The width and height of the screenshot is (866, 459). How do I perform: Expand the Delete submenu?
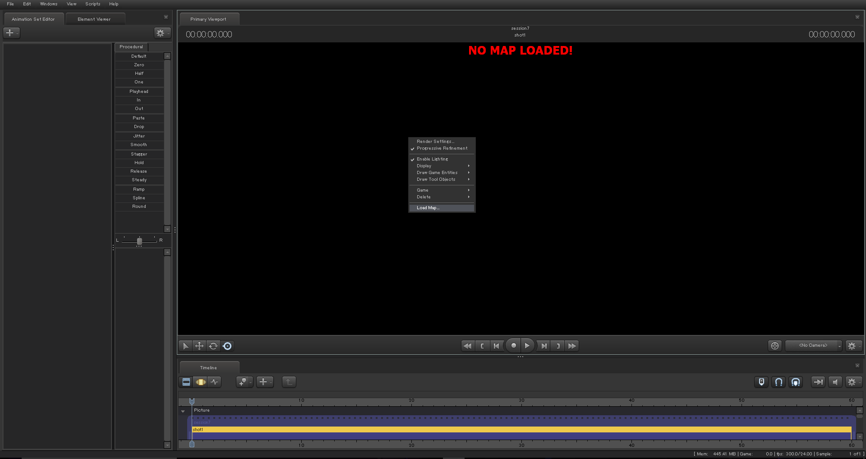[442, 197]
